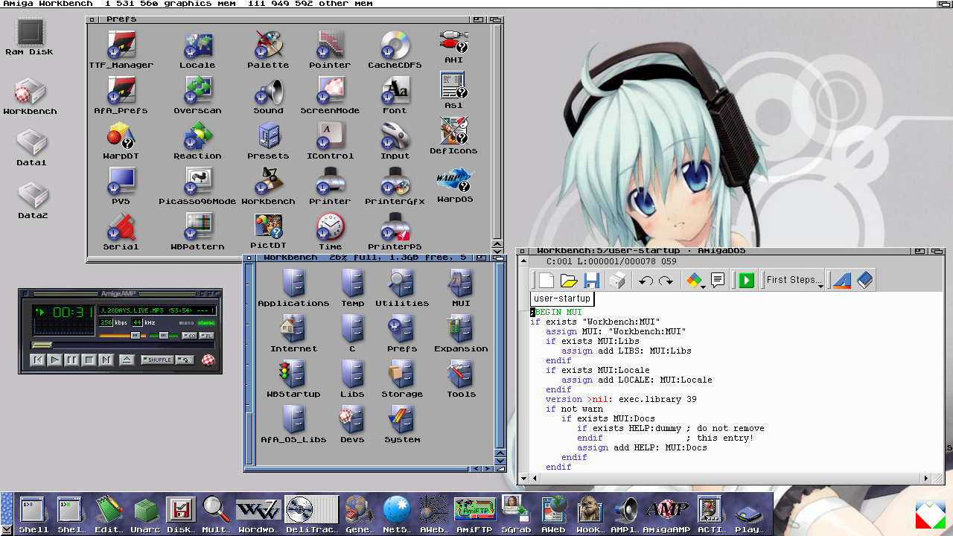Click the redo arrow in editor toolbar
This screenshot has width=953, height=536.
pyautogui.click(x=666, y=280)
